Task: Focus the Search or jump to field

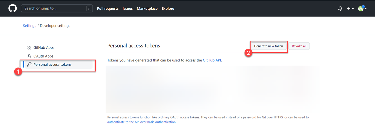Action: (x=57, y=8)
